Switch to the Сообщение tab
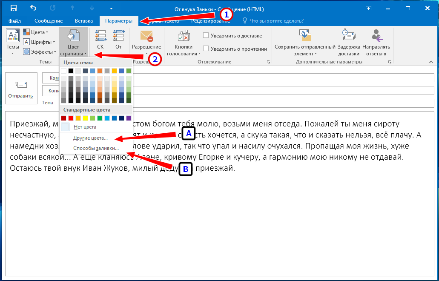Image resolution: width=439 pixels, height=281 pixels. pyautogui.click(x=49, y=21)
